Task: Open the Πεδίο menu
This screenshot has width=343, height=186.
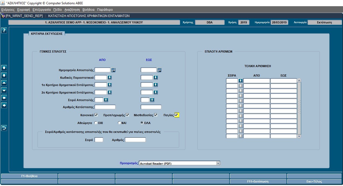Action: (57, 9)
